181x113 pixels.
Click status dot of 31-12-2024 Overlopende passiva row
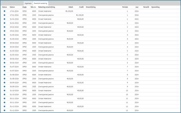(x=4, y=110)
